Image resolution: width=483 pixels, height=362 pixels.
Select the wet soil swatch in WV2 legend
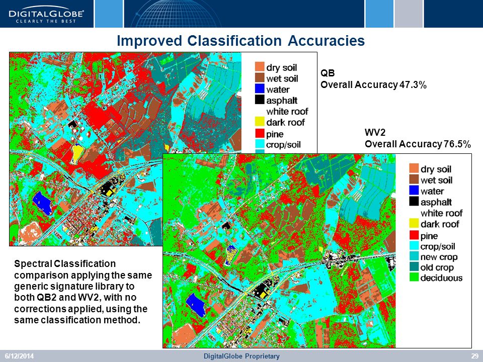414,179
